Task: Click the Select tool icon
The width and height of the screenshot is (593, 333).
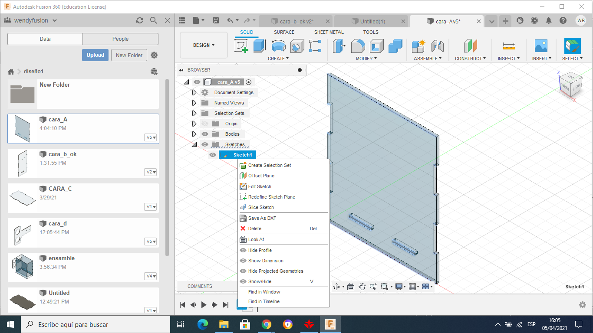Action: (573, 46)
